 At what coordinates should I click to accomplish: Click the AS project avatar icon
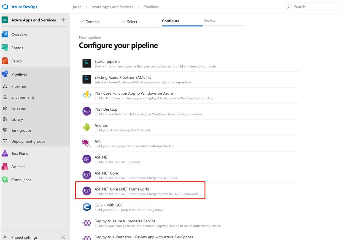[5, 20]
